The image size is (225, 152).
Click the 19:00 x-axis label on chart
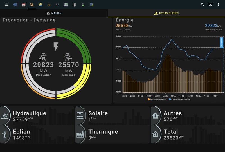pos(215,96)
